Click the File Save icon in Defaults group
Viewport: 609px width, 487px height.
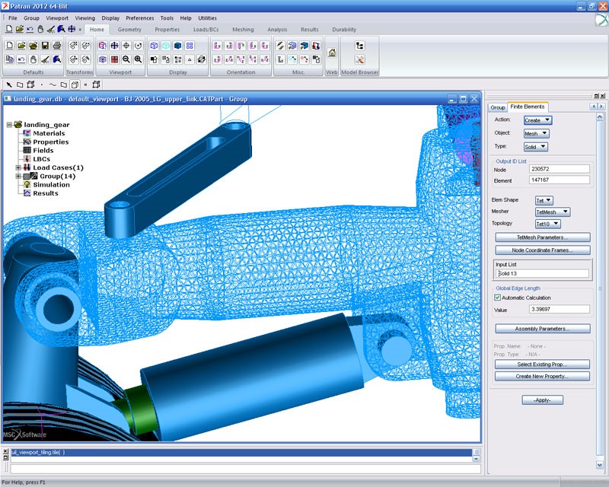point(45,46)
